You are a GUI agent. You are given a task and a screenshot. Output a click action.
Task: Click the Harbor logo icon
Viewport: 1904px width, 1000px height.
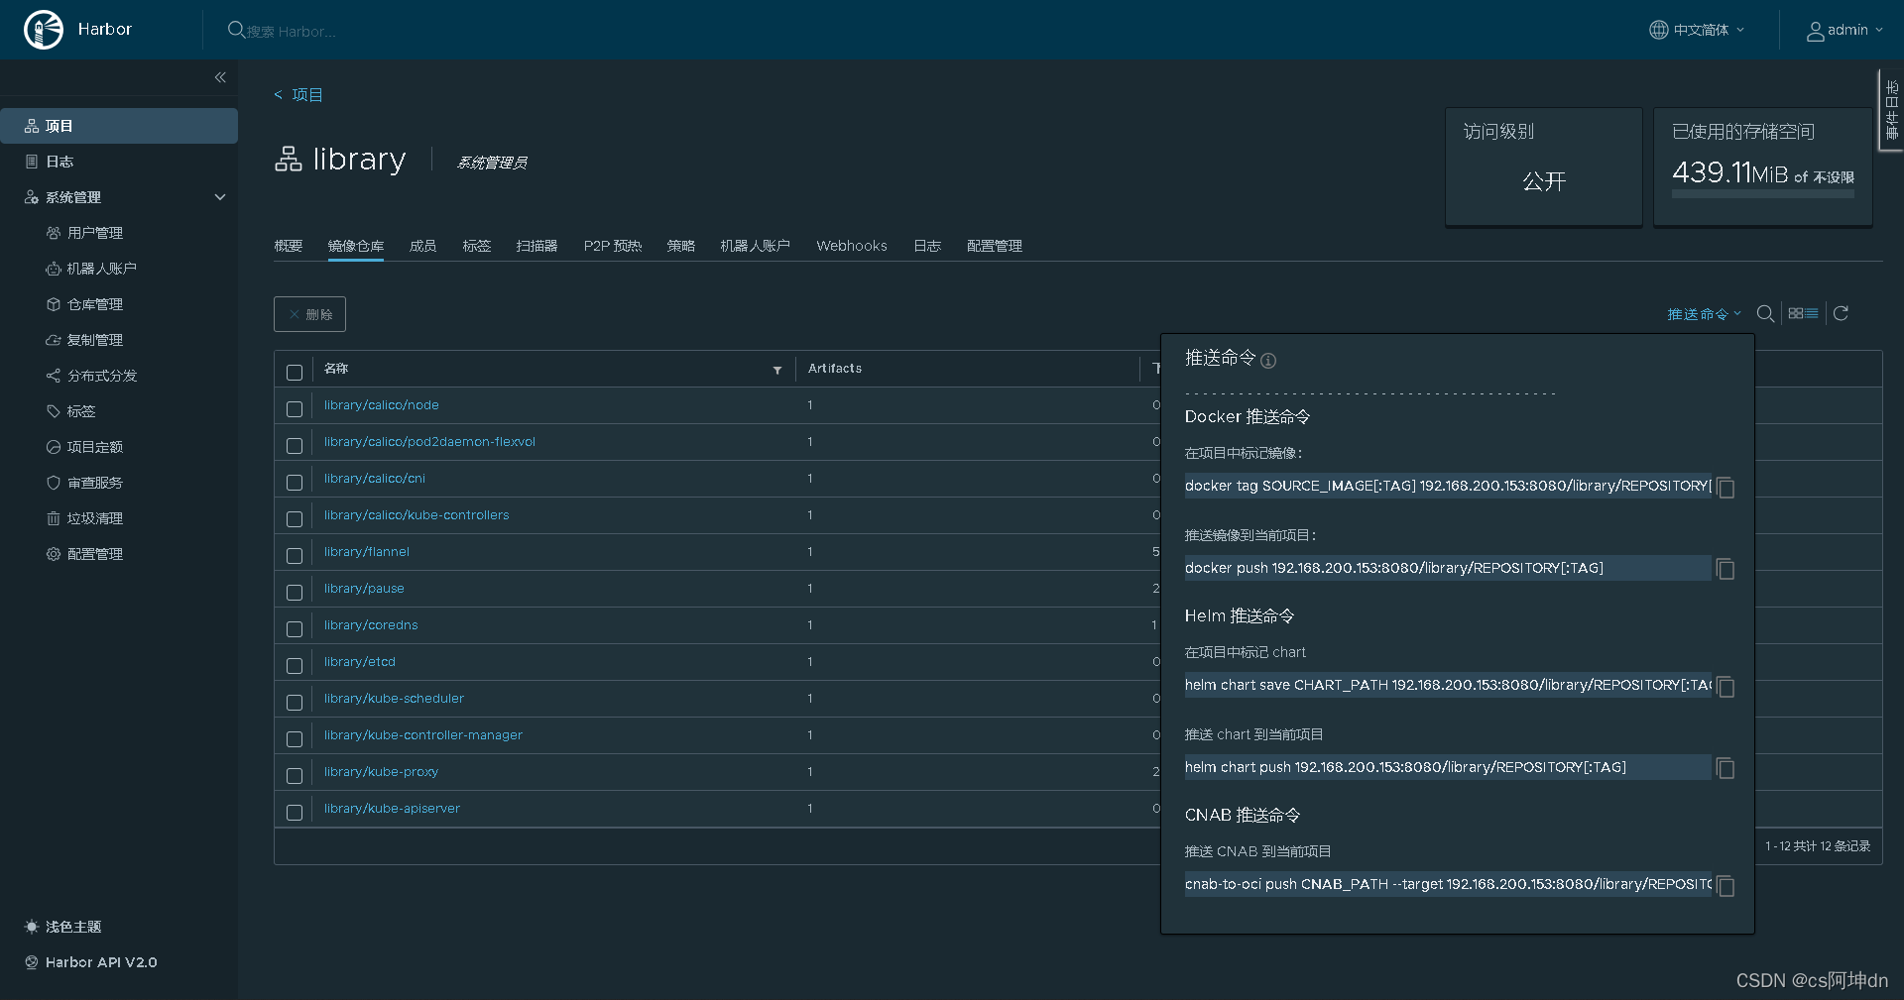pos(44,30)
